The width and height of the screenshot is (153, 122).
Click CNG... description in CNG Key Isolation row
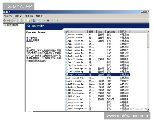pos(92,65)
